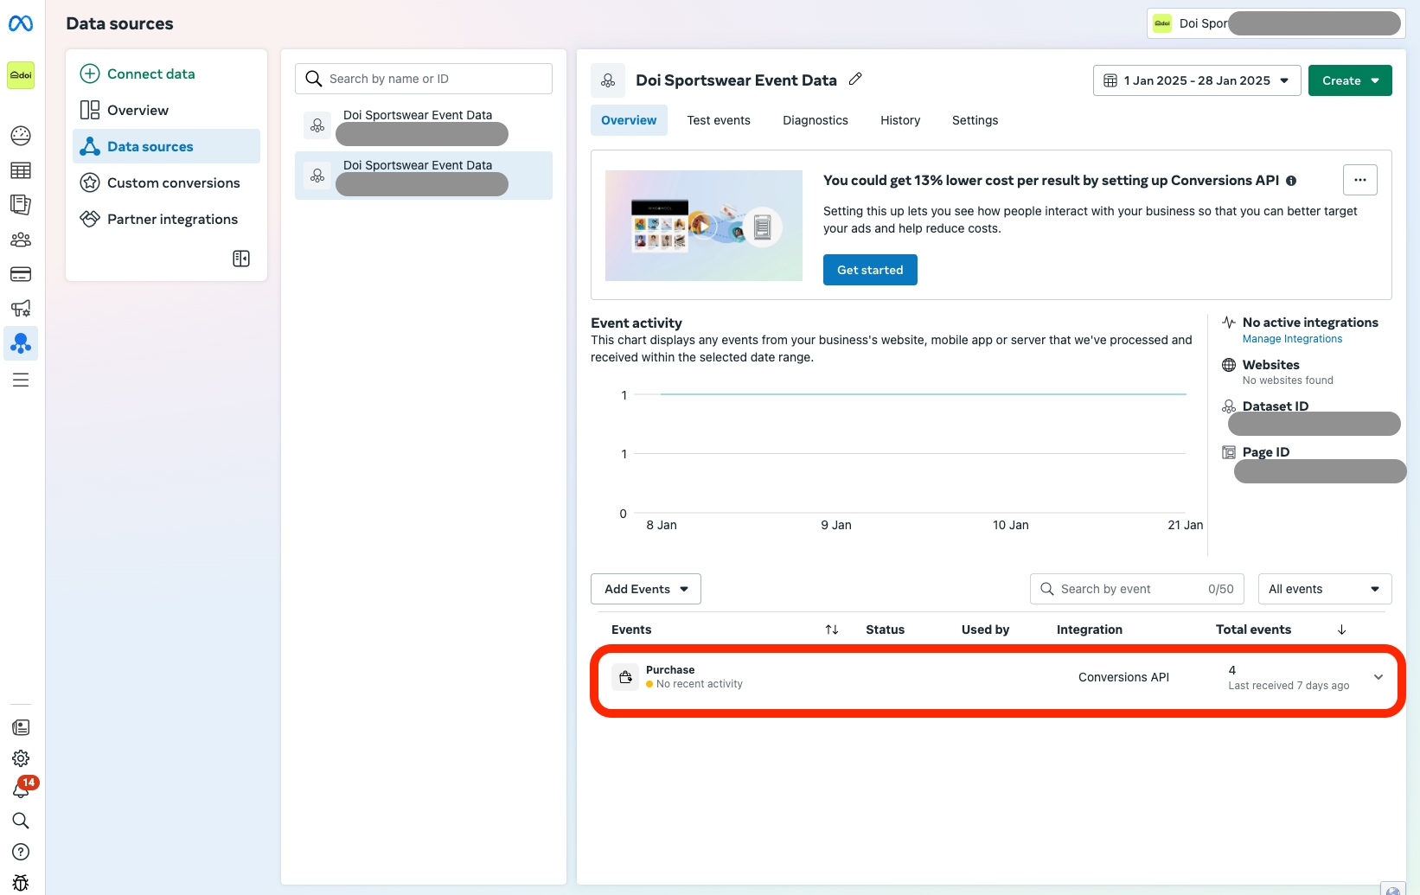The width and height of the screenshot is (1420, 895).
Task: Open the Test events tab
Action: pyautogui.click(x=718, y=120)
